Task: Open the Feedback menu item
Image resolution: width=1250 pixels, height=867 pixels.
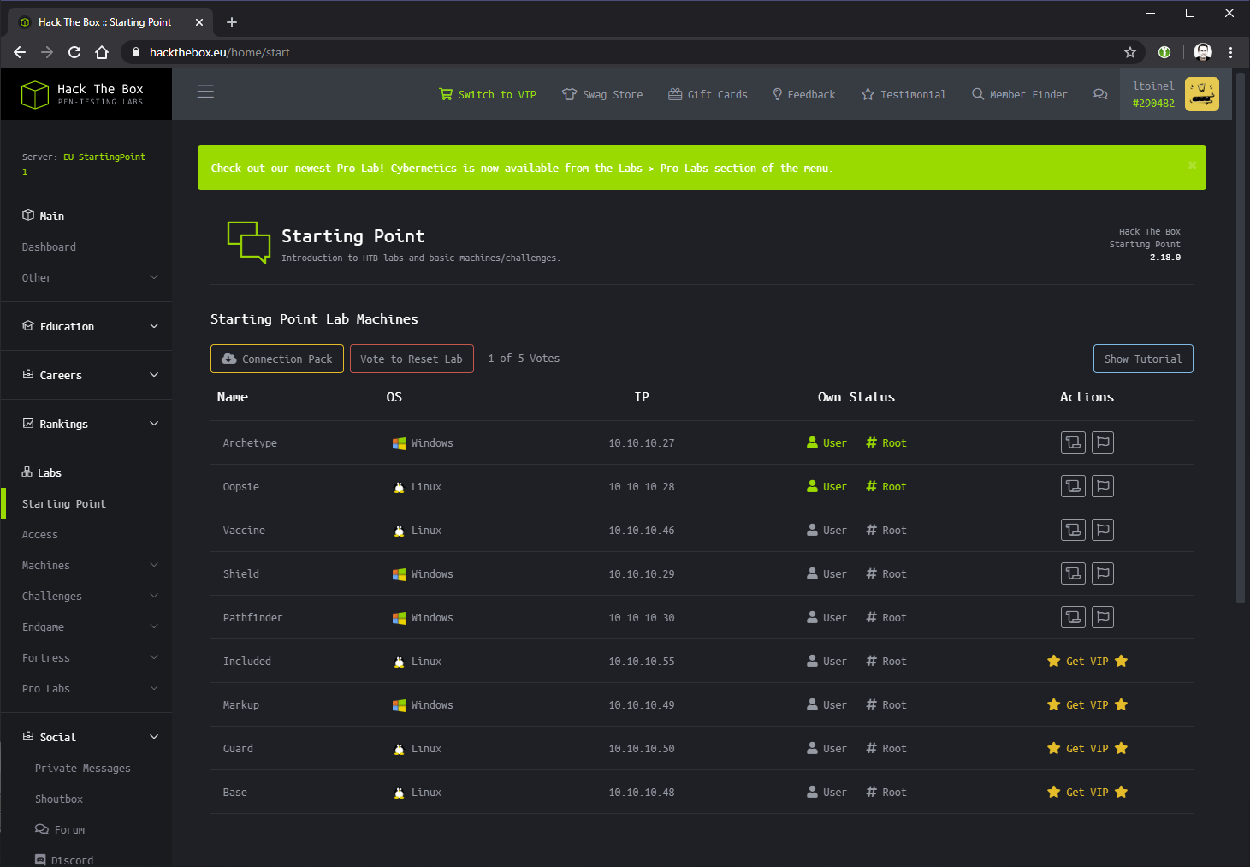Action: (x=803, y=94)
